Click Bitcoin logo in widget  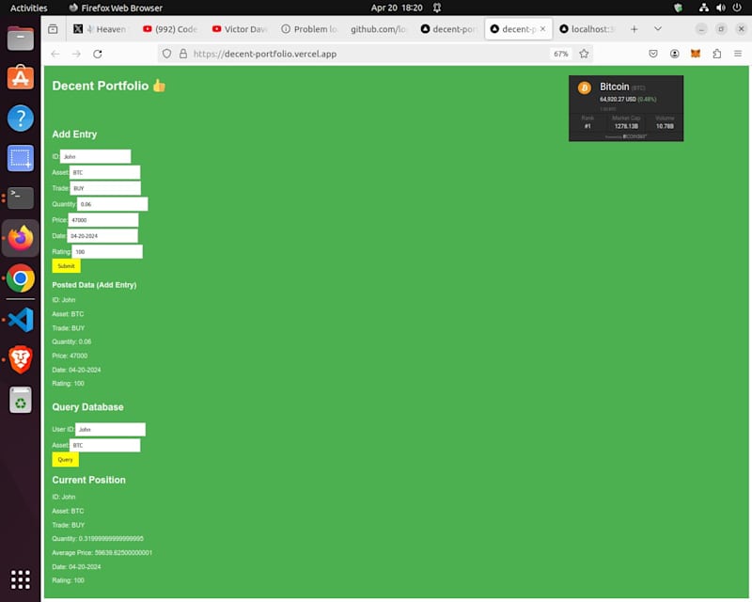(x=584, y=88)
